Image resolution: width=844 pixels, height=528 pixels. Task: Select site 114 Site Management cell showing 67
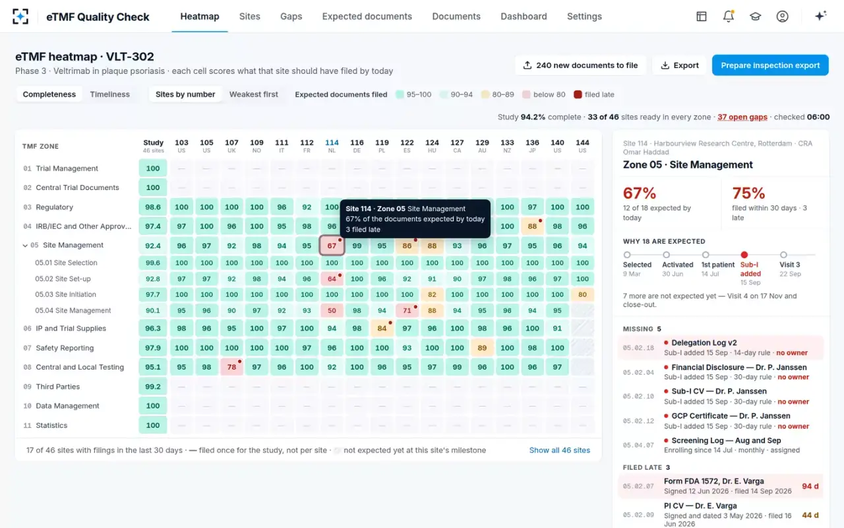(332, 246)
